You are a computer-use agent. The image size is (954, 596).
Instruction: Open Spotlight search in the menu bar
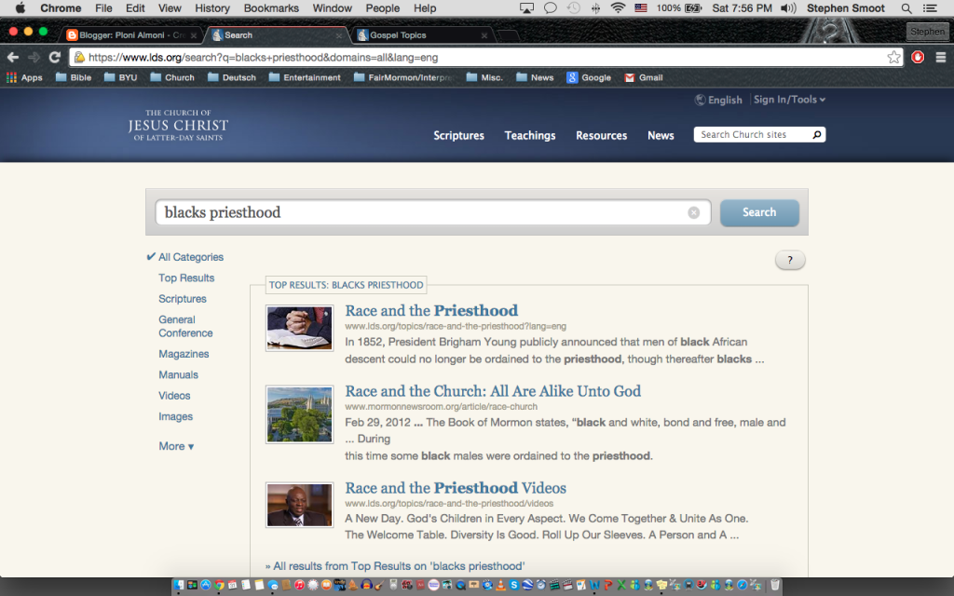(x=906, y=8)
